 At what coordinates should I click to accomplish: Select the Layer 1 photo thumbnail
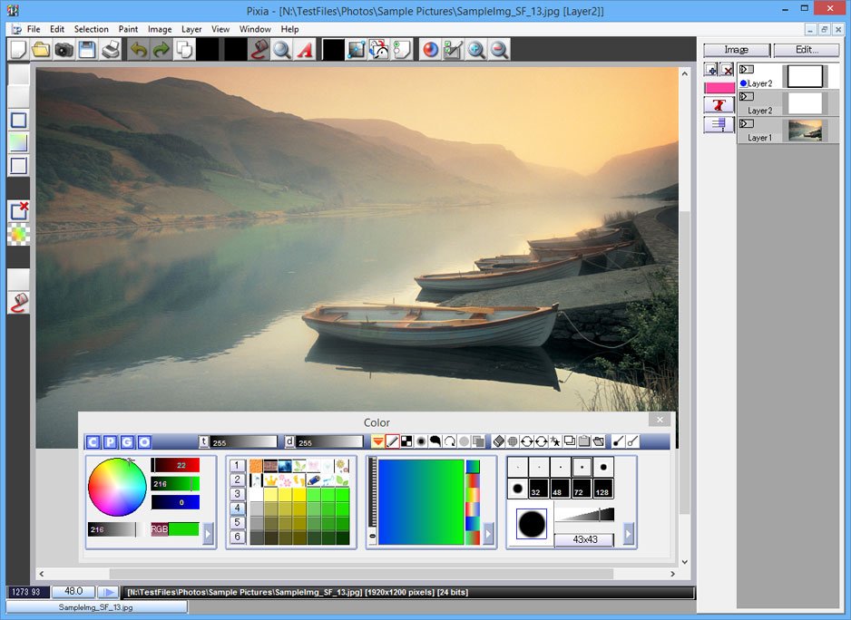click(x=805, y=130)
